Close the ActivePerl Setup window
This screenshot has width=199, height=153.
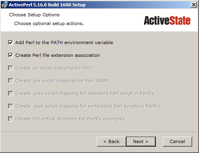click(x=194, y=5)
